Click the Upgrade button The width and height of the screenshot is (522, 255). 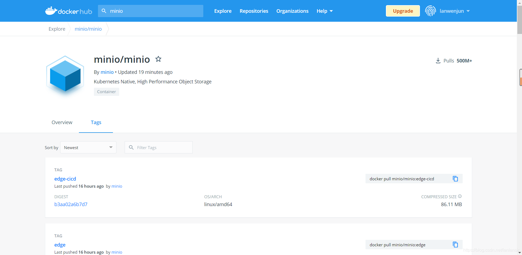pos(403,11)
